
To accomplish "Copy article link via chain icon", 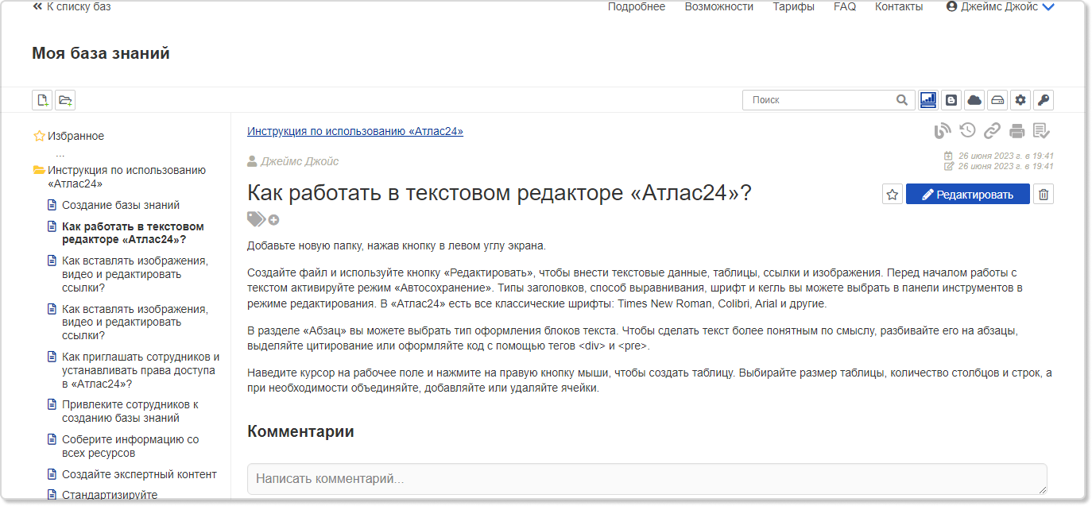I will click(x=992, y=130).
